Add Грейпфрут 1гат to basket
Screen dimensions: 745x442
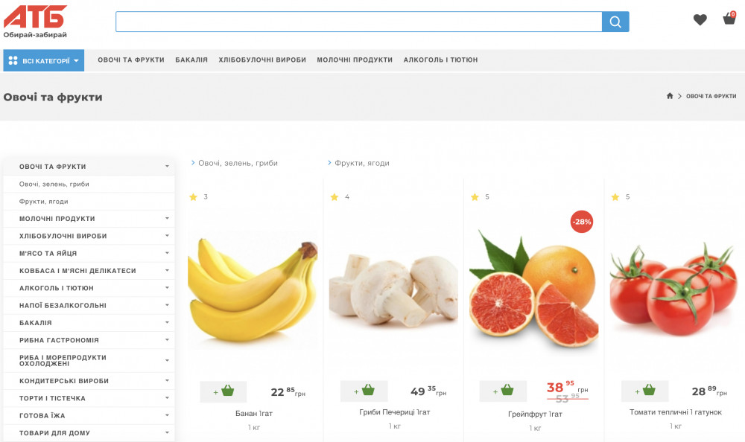coord(503,391)
